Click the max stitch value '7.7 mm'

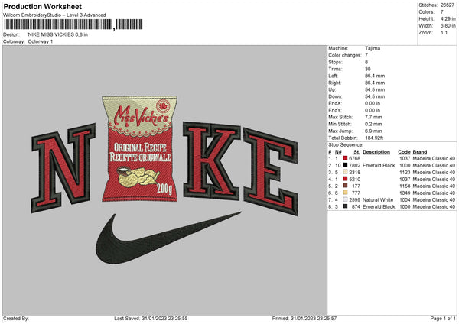click(x=373, y=117)
